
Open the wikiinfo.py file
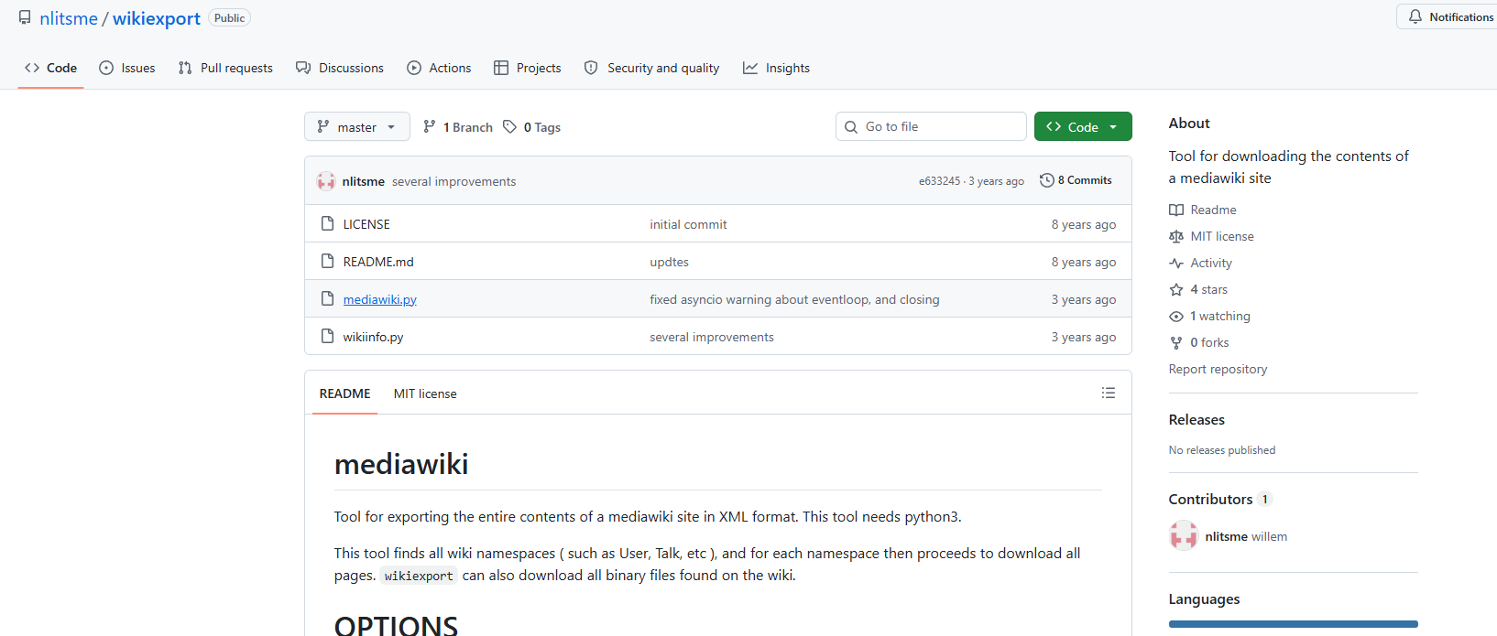pos(373,337)
